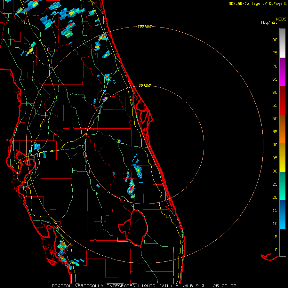Select the blue segment of the legend
The width and height of the screenshot is (288, 288).
point(283,214)
